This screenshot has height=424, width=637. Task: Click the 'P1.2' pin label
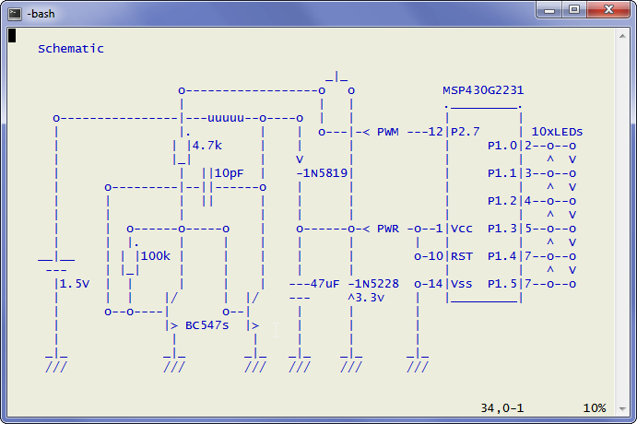pos(502,201)
